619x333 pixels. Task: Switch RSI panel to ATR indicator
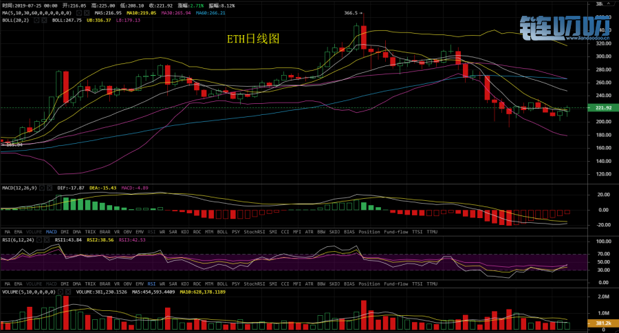[309, 284]
